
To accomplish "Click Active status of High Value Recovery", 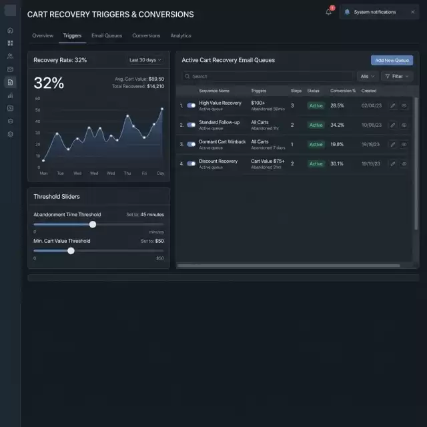I will [316, 105].
